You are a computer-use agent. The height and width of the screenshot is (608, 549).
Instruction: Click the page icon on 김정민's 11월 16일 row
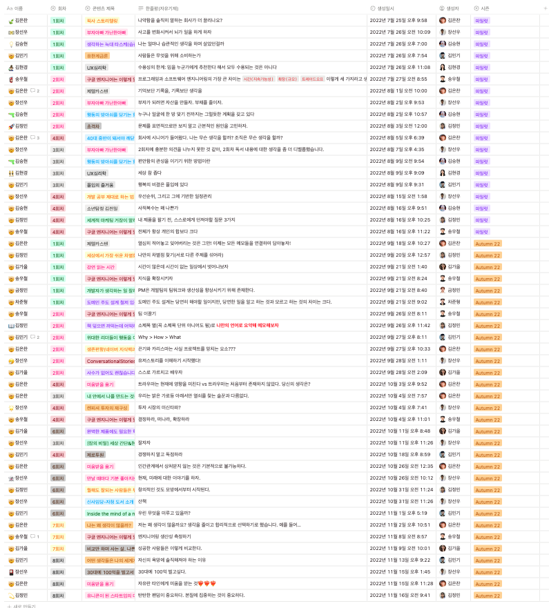pos(11,596)
